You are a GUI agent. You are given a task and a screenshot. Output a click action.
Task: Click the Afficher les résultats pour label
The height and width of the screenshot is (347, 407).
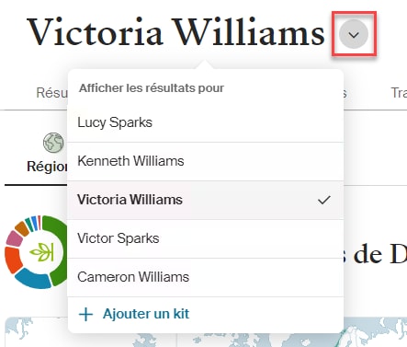point(152,88)
